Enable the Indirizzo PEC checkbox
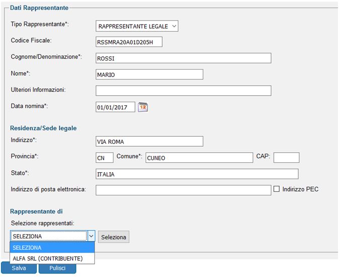This screenshot has height=277, width=340. (276, 189)
